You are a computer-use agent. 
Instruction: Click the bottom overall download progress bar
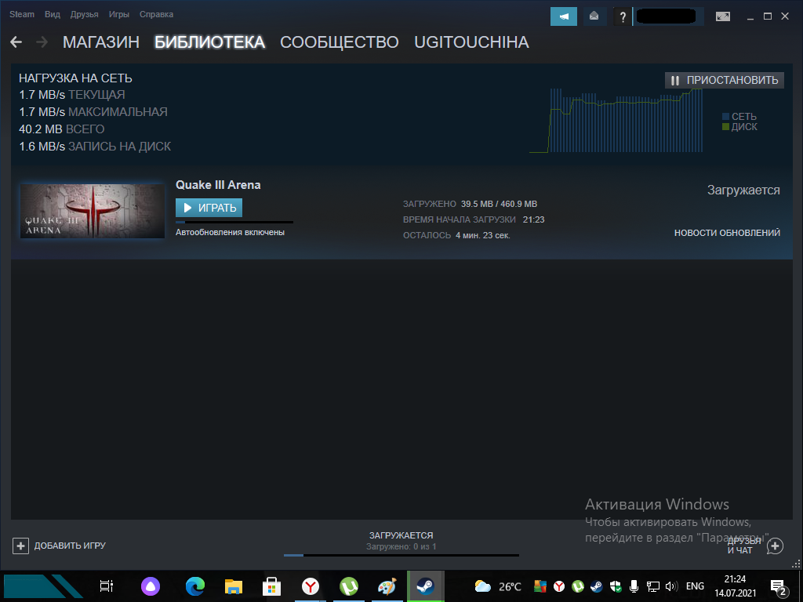pos(401,556)
